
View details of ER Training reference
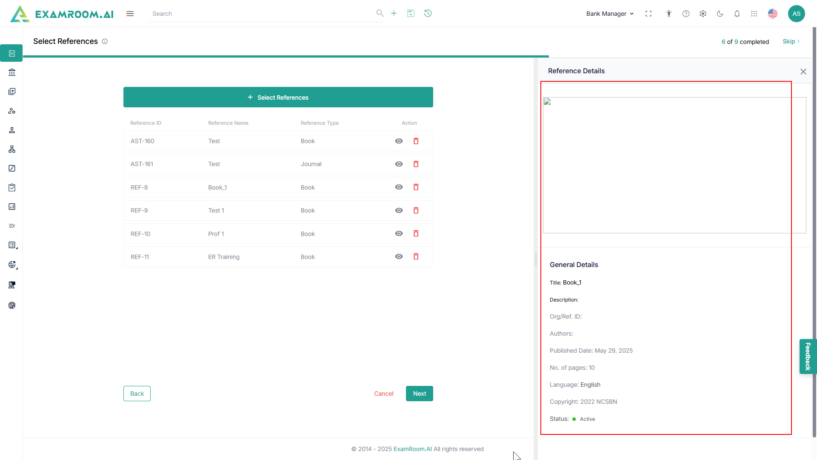point(399,257)
